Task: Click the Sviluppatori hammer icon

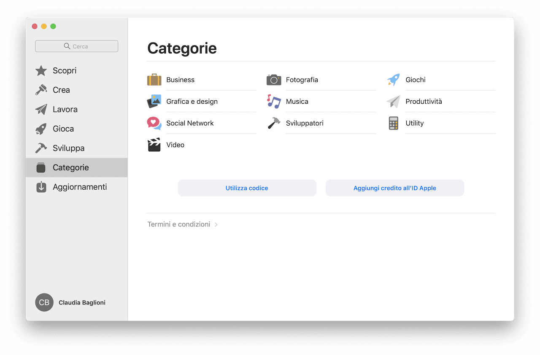Action: point(274,123)
